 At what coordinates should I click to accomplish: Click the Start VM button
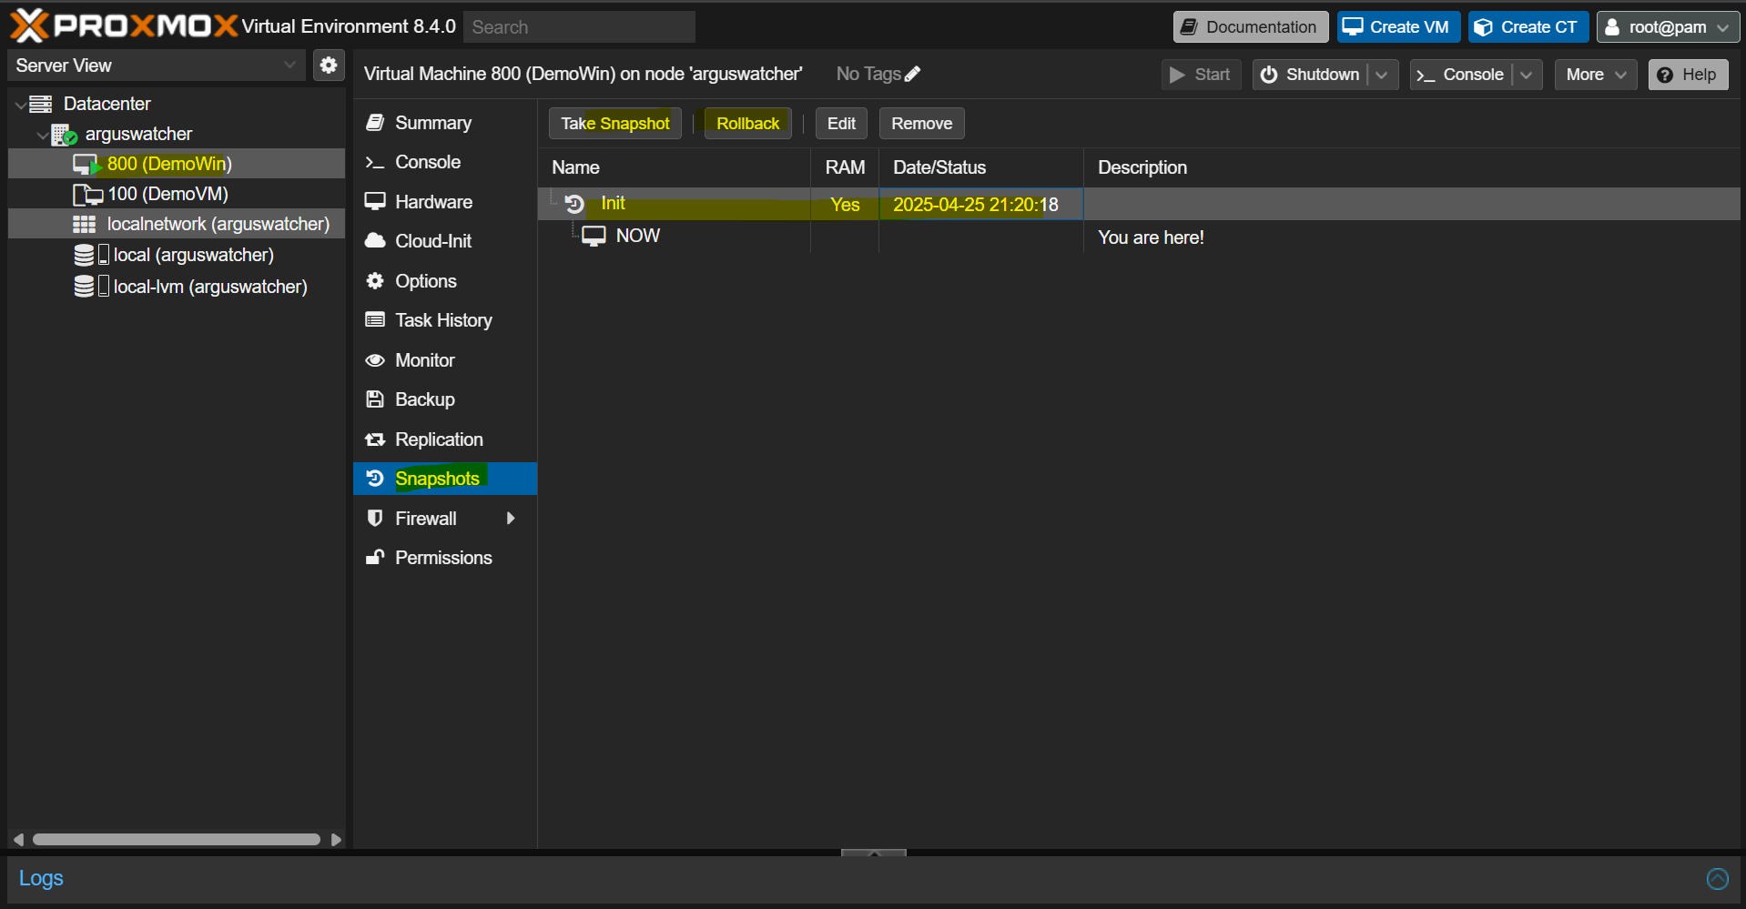1201,75
